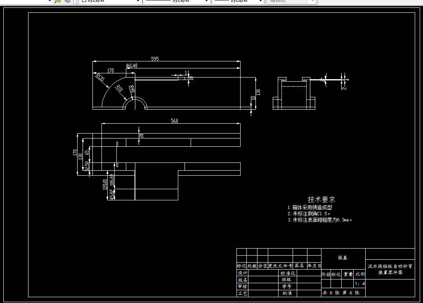The width and height of the screenshot is (423, 303).
Task: Click note 1.箱体采用铸造成型
Action: point(310,208)
